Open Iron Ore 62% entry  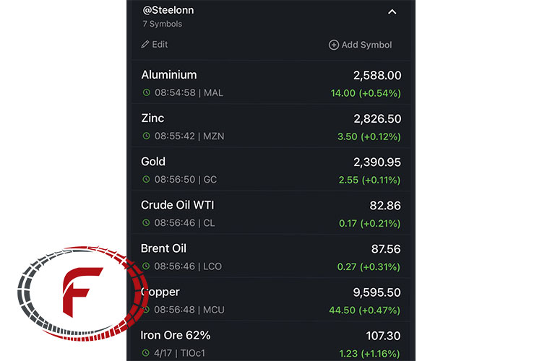point(271,342)
